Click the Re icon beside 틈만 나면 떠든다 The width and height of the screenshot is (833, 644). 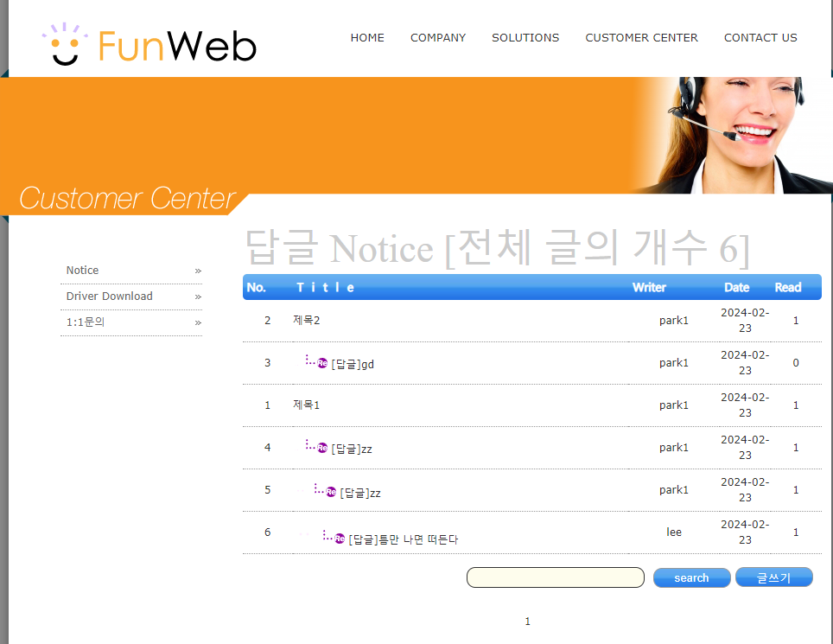point(340,539)
